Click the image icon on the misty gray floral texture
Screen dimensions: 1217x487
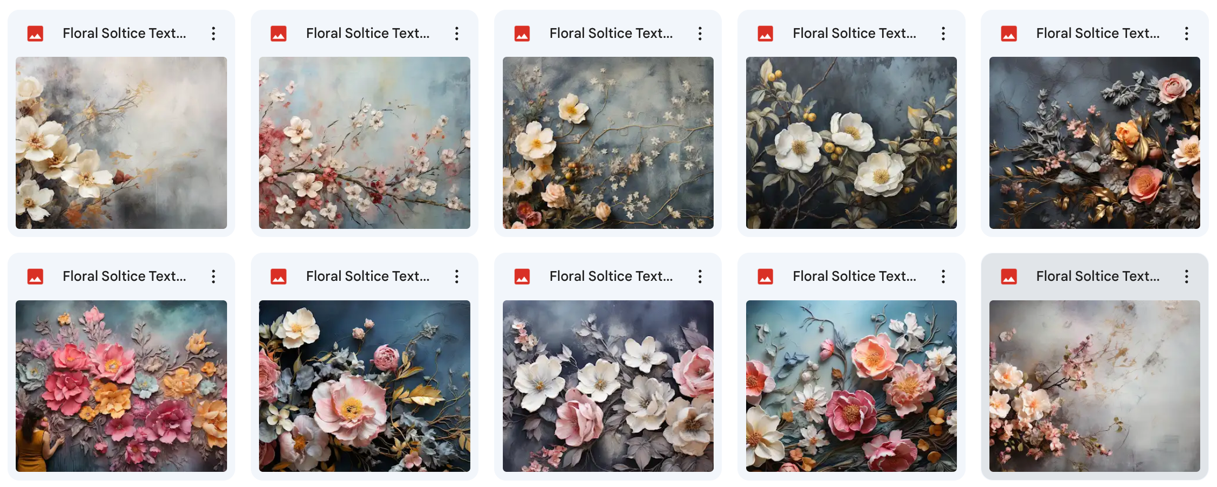point(35,33)
